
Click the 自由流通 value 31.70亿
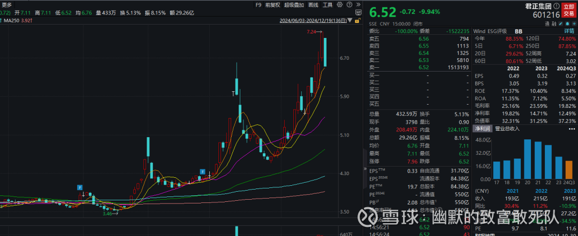[x=459, y=171]
